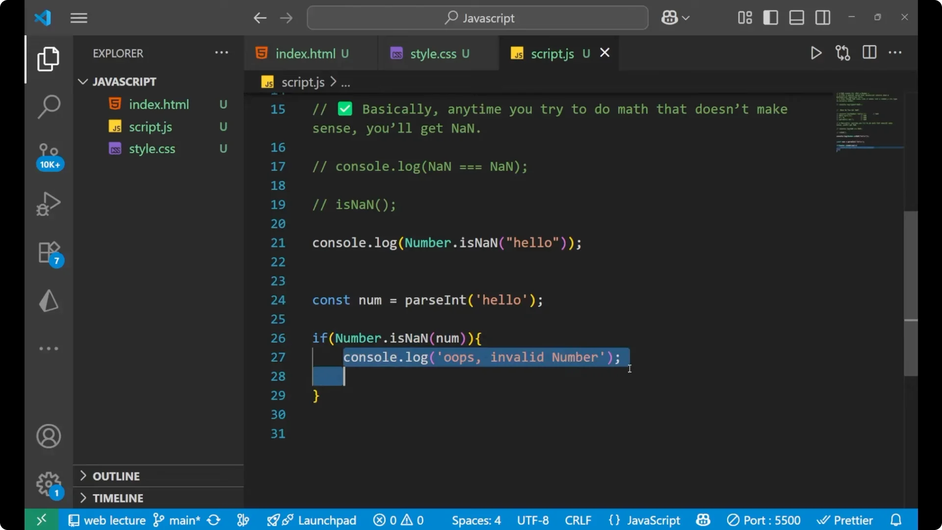Toggle the secondary sidebar visibility

[822, 17]
